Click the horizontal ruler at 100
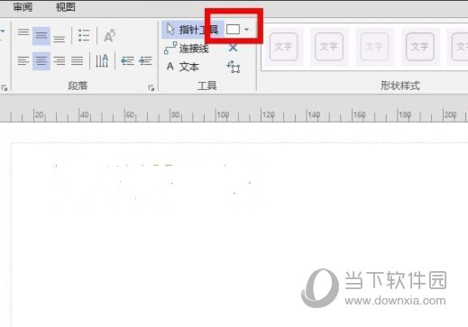 point(223,114)
